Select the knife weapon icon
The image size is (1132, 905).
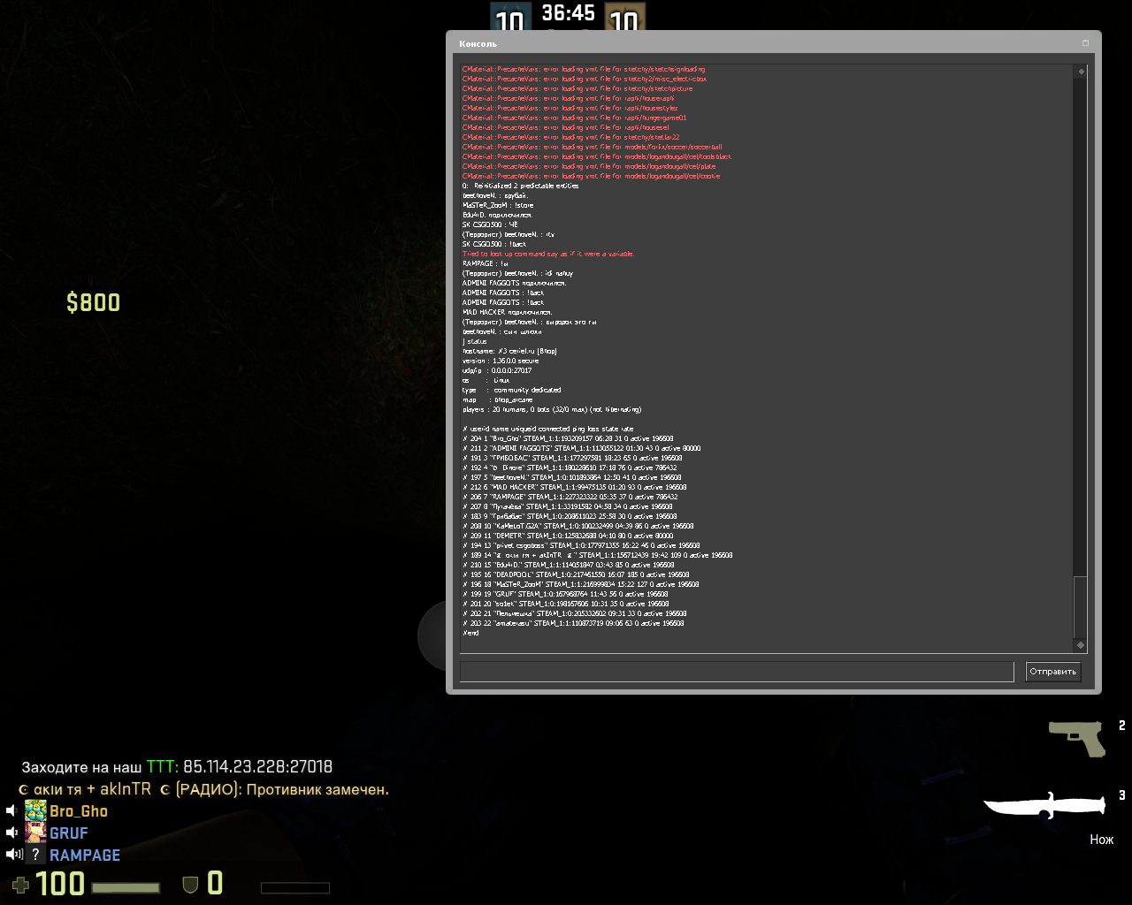pos(1044,805)
